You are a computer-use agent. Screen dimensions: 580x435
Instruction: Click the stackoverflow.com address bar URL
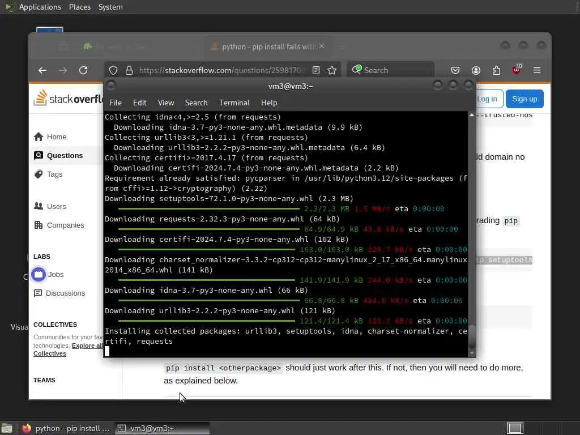click(222, 70)
